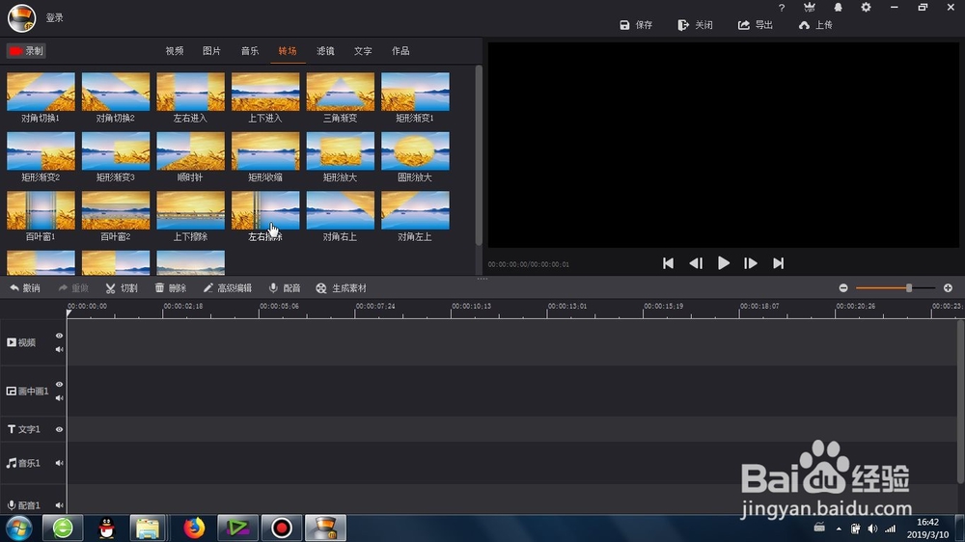The height and width of the screenshot is (542, 965).
Task: Click the 生成素材 generate material tool
Action: [341, 288]
